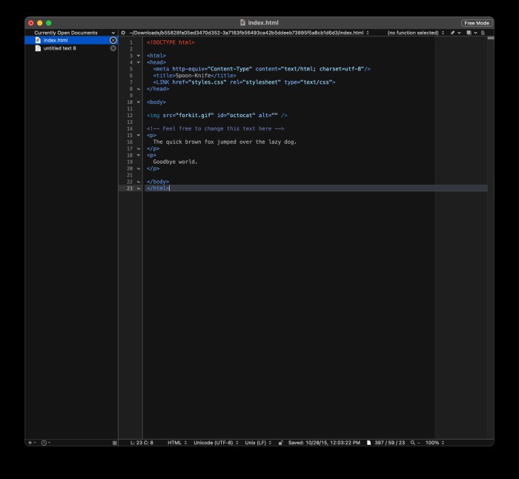Open the recent documents clock icon menu
Viewport: 519px width, 479px height.
click(x=44, y=443)
